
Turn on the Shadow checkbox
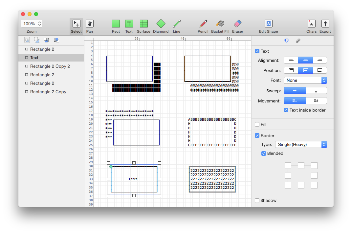tap(257, 200)
